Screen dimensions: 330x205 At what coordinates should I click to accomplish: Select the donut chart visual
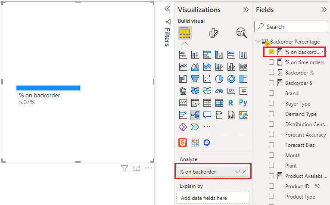231,79
